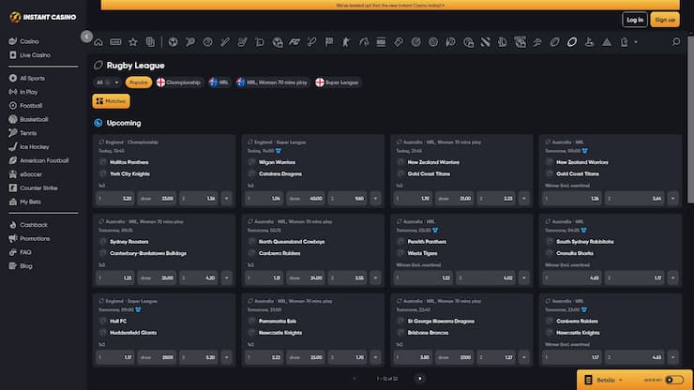Select Huddersfield Giants team name
694x390 pixels.
(x=133, y=333)
